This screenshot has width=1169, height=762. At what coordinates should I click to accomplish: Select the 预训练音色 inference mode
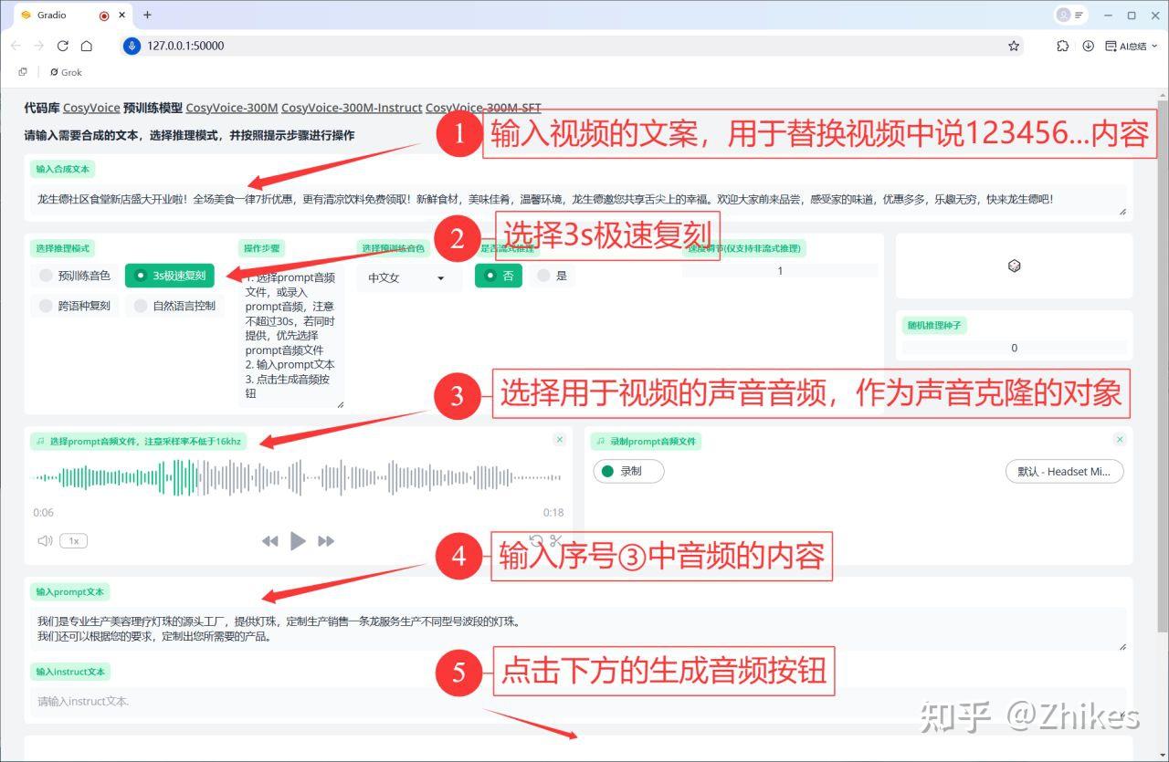pyautogui.click(x=75, y=276)
